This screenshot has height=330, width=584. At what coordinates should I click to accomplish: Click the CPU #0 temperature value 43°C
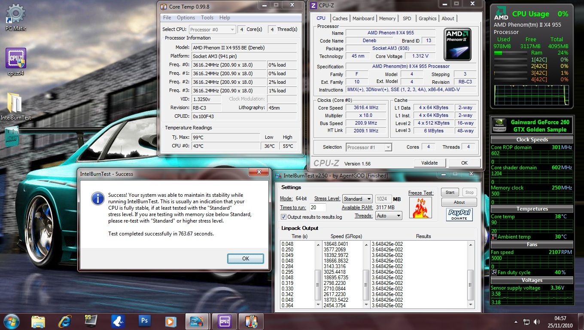tap(225, 146)
